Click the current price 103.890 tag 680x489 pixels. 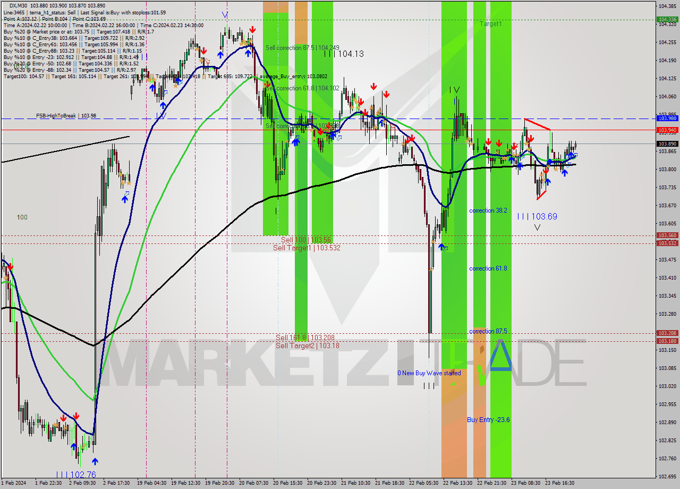click(x=667, y=144)
